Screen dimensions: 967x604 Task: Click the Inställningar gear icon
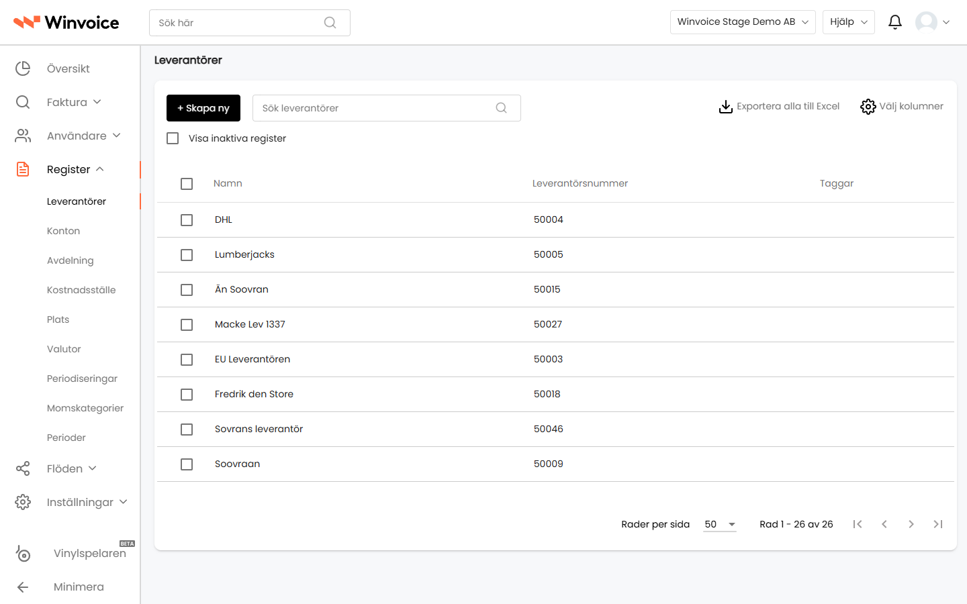point(23,502)
